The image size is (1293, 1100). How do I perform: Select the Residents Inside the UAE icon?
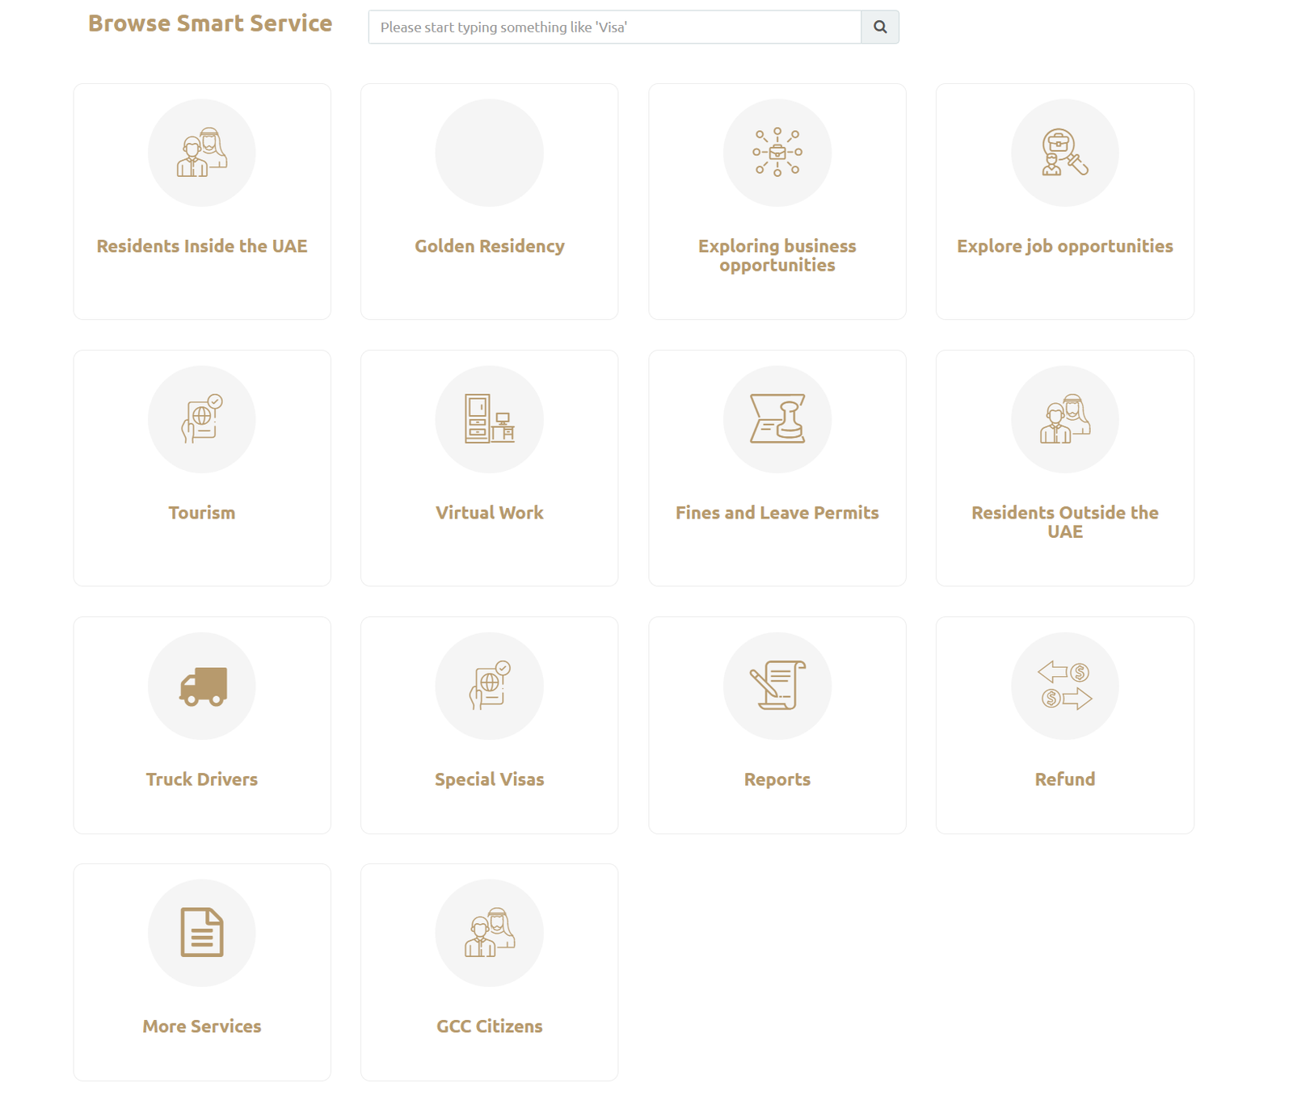(x=201, y=153)
